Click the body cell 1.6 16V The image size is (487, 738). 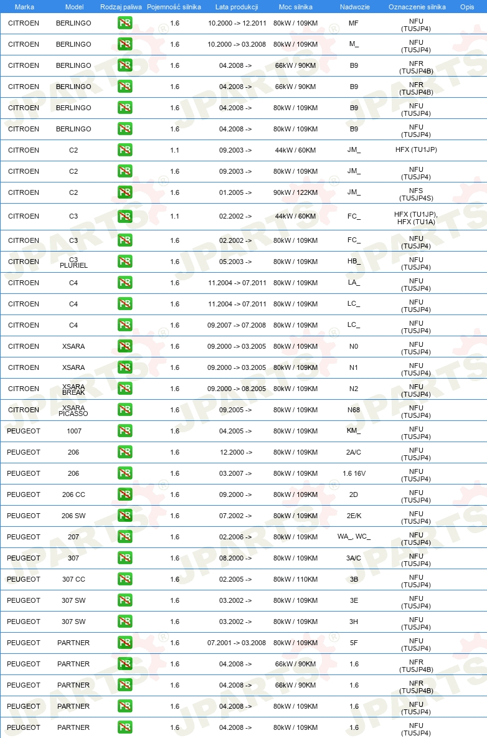pos(354,473)
